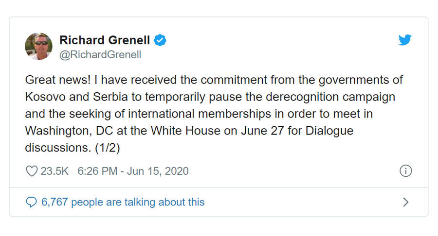Open Richard Grenell's profile picture
Image resolution: width=438 pixels, height=236 pixels.
(x=38, y=47)
